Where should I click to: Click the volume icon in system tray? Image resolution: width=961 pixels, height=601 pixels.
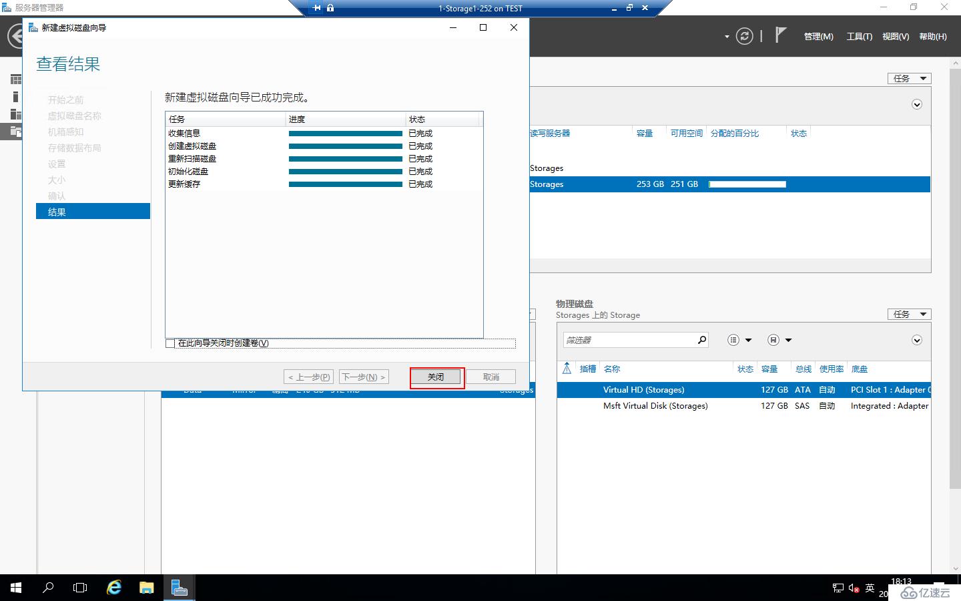[854, 588]
